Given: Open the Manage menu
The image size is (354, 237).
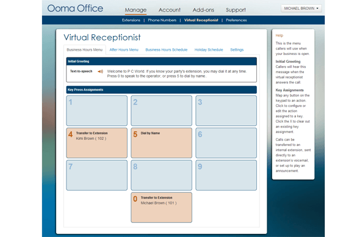Looking at the screenshot, I should tap(135, 10).
